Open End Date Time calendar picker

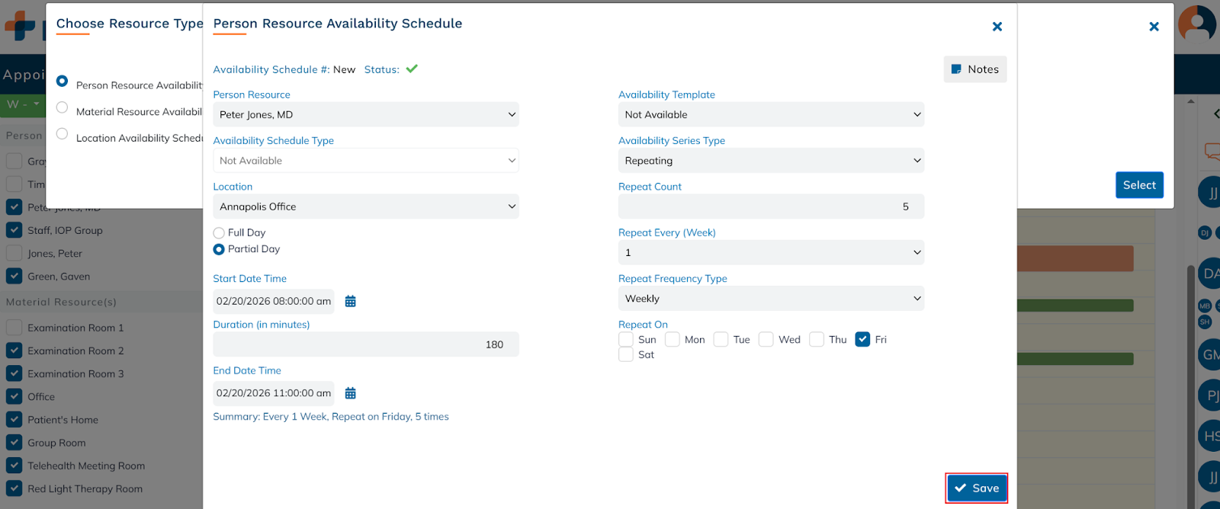(351, 393)
